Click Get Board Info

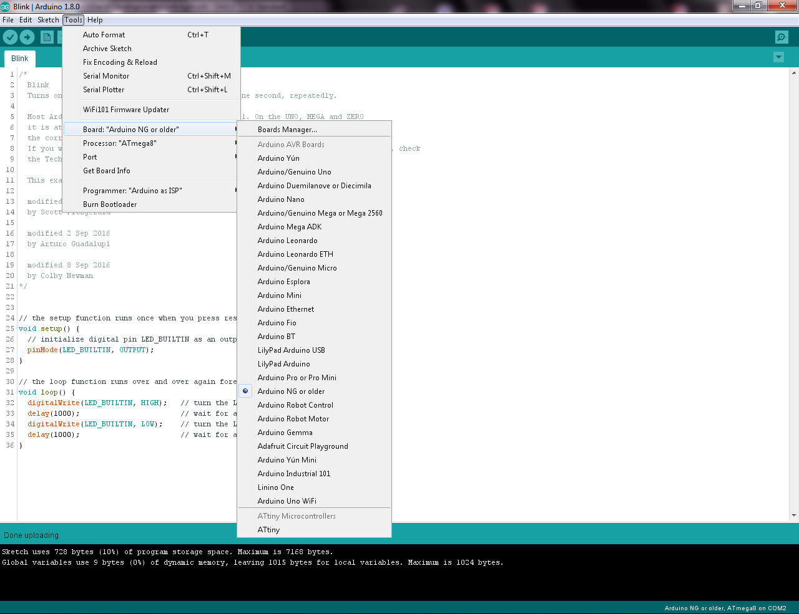point(151,171)
